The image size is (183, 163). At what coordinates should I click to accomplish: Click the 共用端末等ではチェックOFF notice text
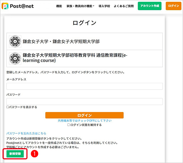click(x=85, y=121)
